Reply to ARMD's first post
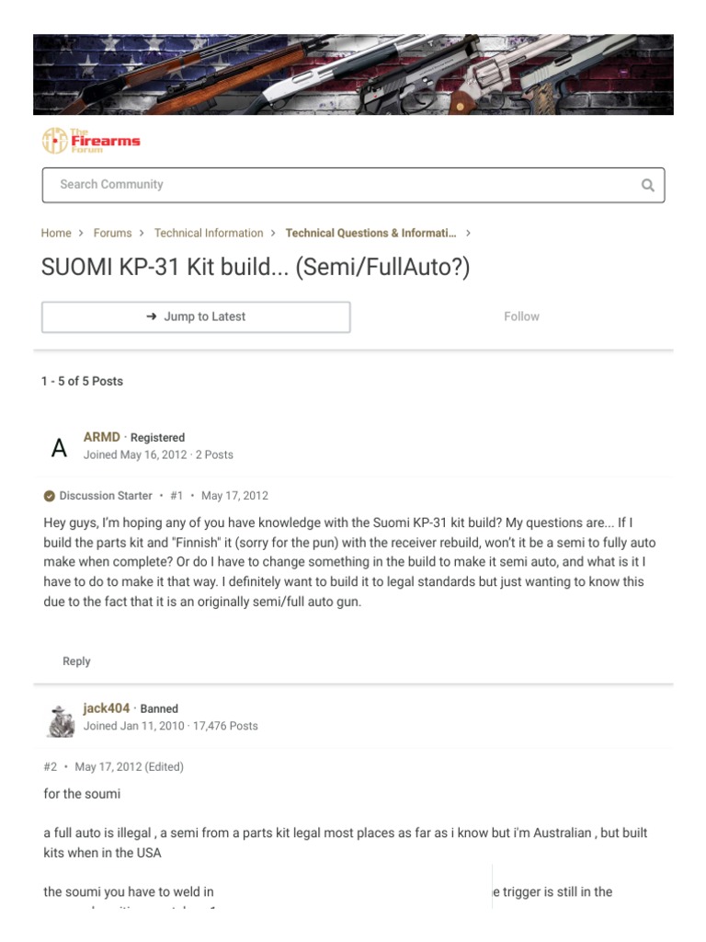Viewport: 706px width, 942px height. [76, 661]
